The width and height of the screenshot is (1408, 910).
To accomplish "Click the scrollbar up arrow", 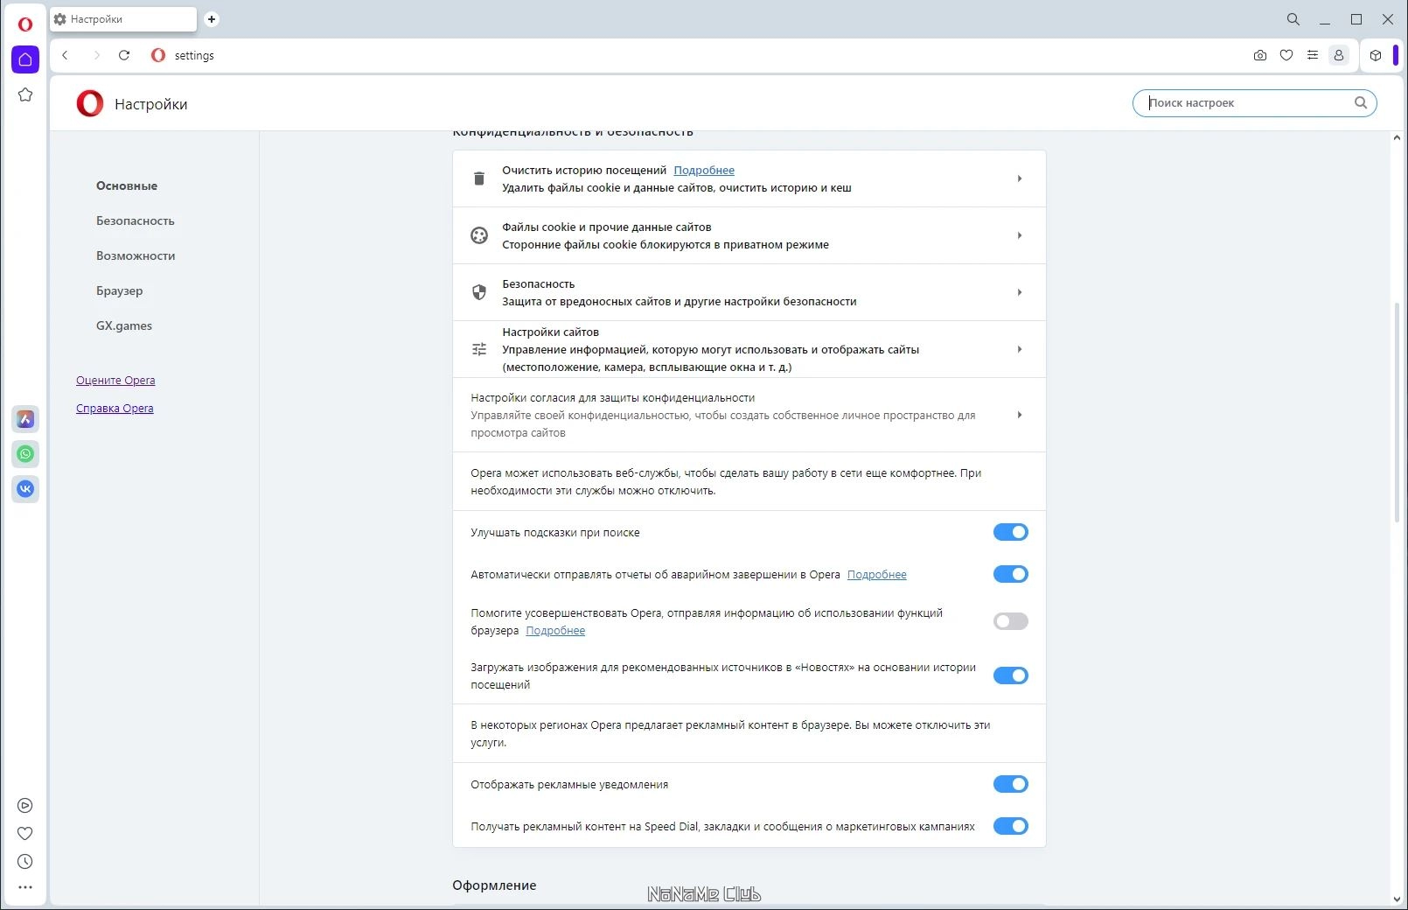I will click(1397, 137).
